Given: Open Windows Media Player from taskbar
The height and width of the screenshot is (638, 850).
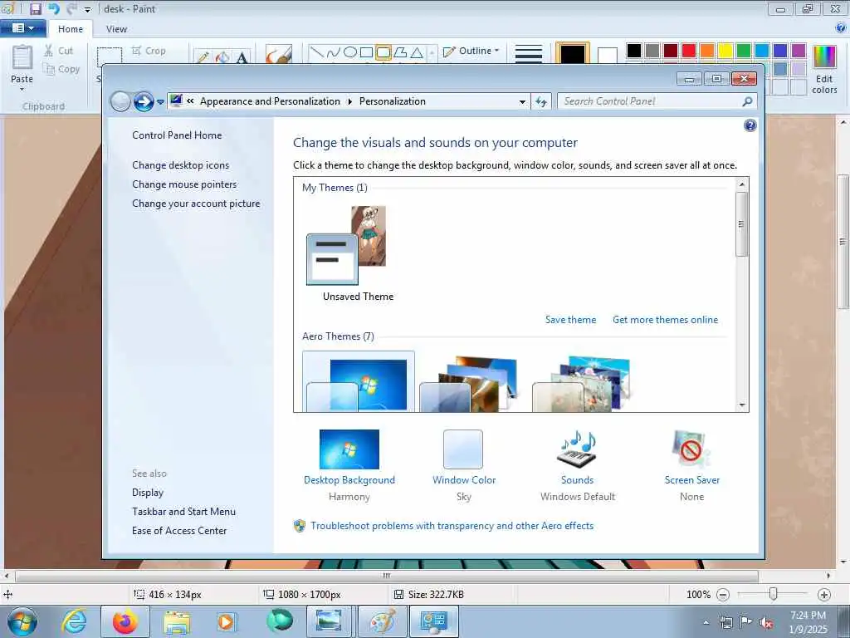Looking at the screenshot, I should point(226,621).
